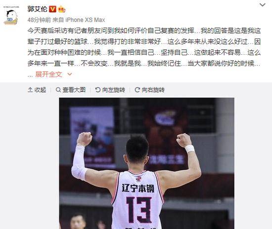Rotate picture left with 向左旋转

(x=110, y=90)
